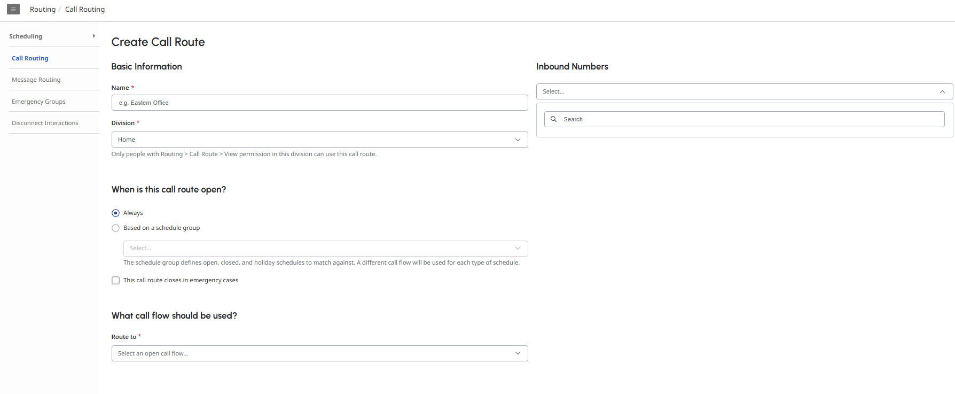Viewport: 955px width, 394px height.
Task: Click the Call Routing breadcrumb
Action: (85, 9)
